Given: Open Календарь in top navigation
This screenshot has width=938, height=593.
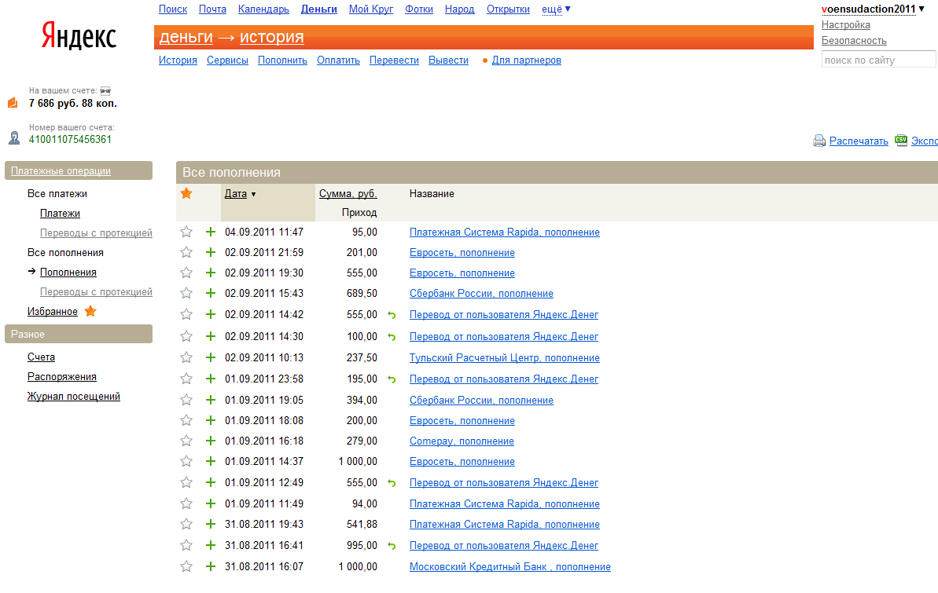Looking at the screenshot, I should (263, 9).
